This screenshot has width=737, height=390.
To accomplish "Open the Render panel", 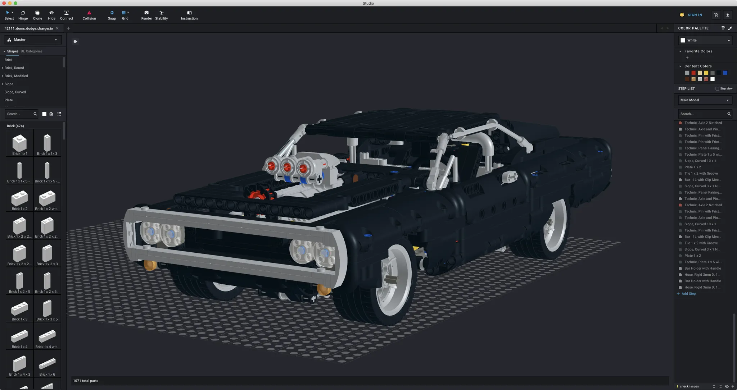I will (146, 15).
